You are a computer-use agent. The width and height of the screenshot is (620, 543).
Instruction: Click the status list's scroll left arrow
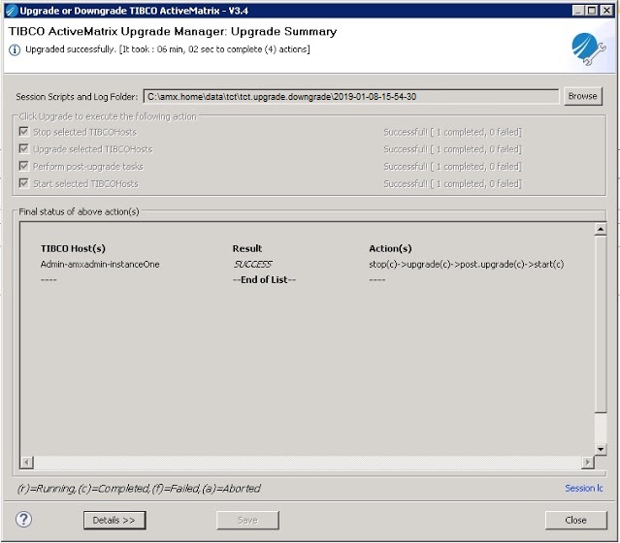(26, 462)
